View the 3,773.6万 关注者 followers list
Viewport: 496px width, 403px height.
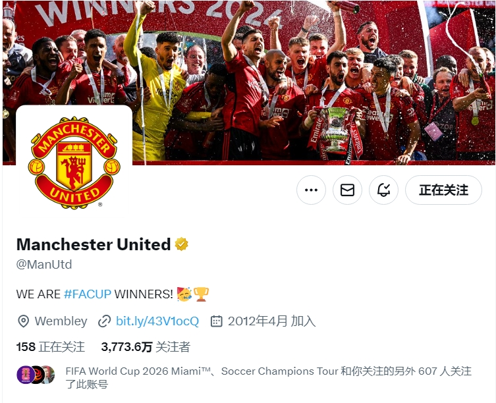[146, 347]
